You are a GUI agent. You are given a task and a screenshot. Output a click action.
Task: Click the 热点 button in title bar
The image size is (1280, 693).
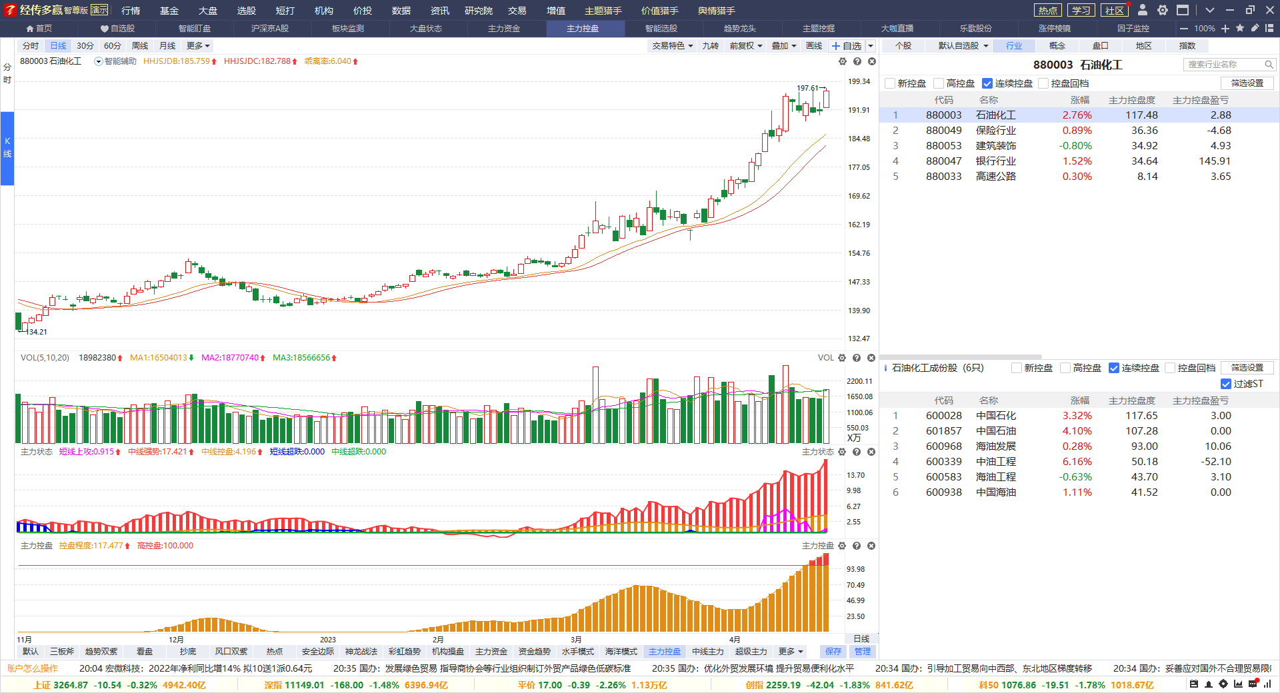[x=1047, y=10]
